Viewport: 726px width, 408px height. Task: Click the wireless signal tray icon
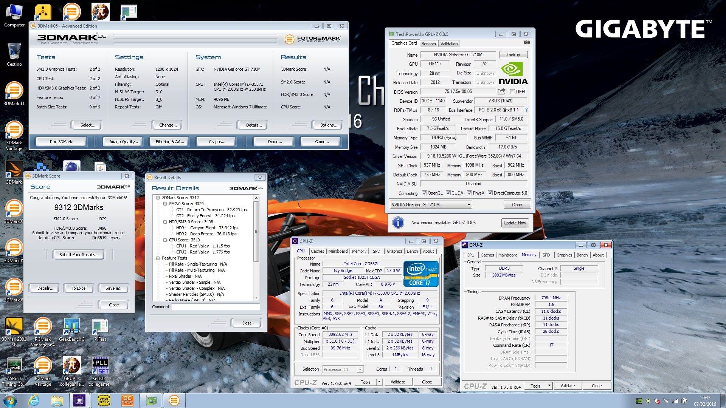click(x=675, y=401)
